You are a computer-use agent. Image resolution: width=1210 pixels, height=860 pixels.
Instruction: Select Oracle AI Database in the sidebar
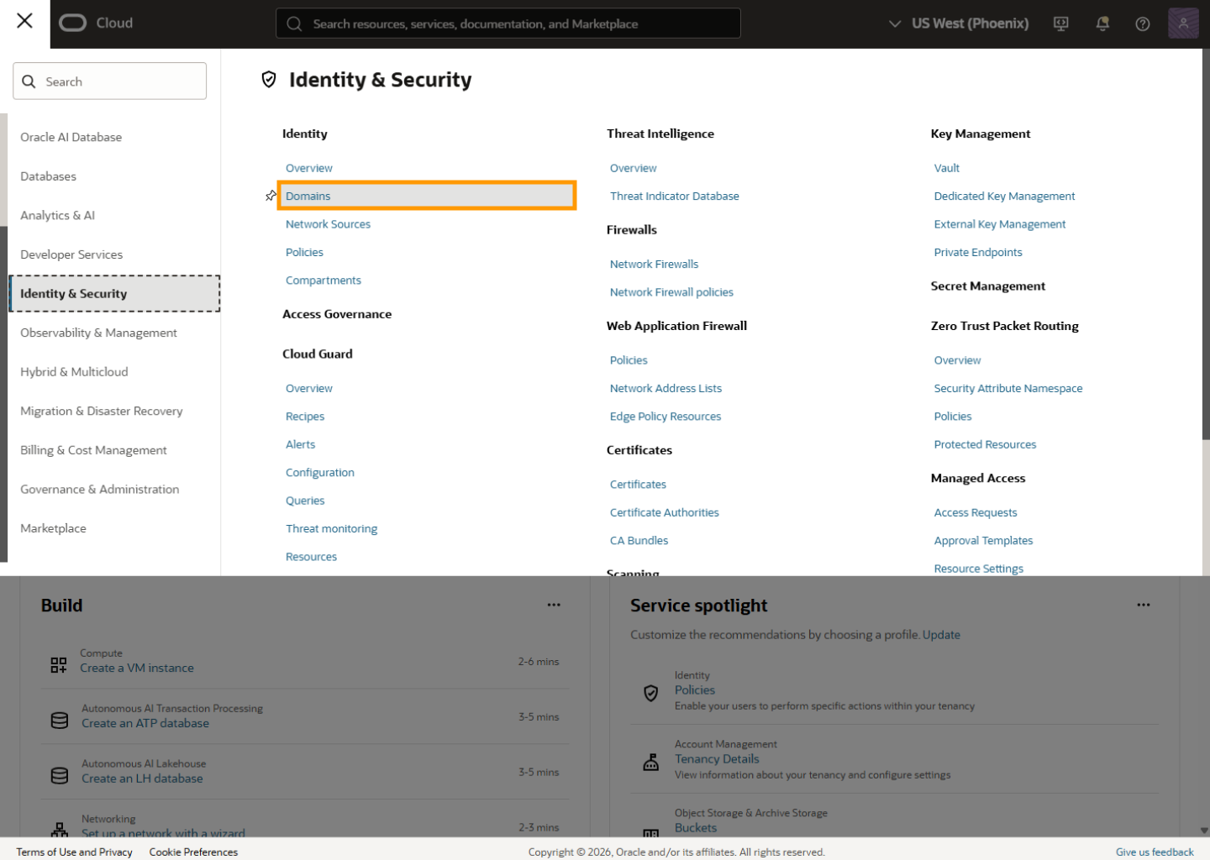71,137
